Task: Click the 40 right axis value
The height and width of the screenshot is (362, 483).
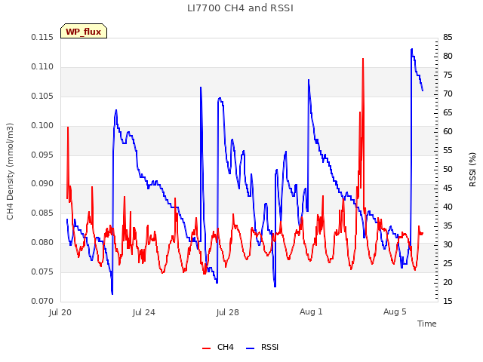Action: click(448, 207)
